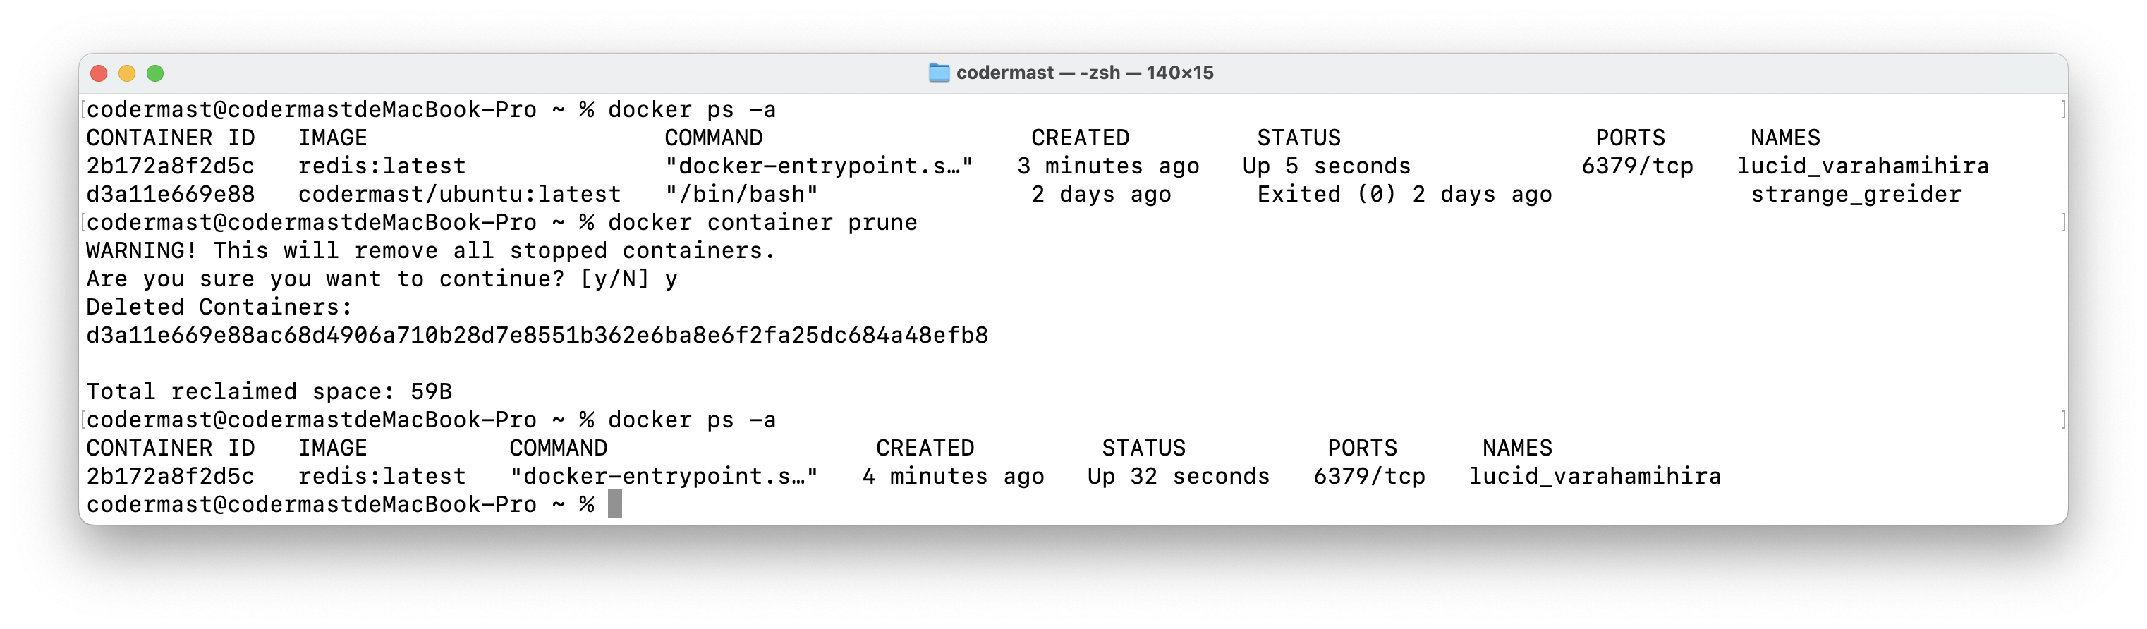This screenshot has width=2147, height=629.
Task: Click the window title "codermast — -zsh — 140×15"
Action: point(1084,73)
